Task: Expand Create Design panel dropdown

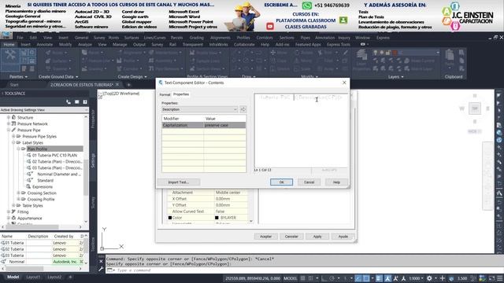Action: (132, 77)
